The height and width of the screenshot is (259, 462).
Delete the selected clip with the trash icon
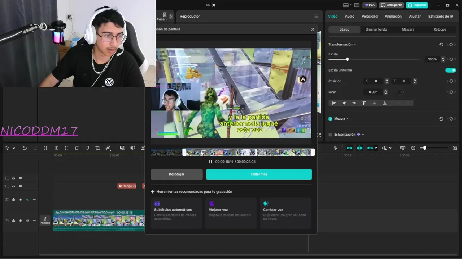(77, 148)
